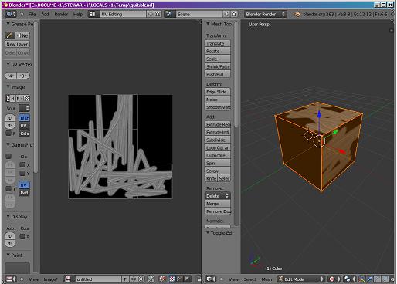The height and width of the screenshot is (284, 397).
Task: Open the Edit Mode dropdown
Action: pyautogui.click(x=301, y=279)
